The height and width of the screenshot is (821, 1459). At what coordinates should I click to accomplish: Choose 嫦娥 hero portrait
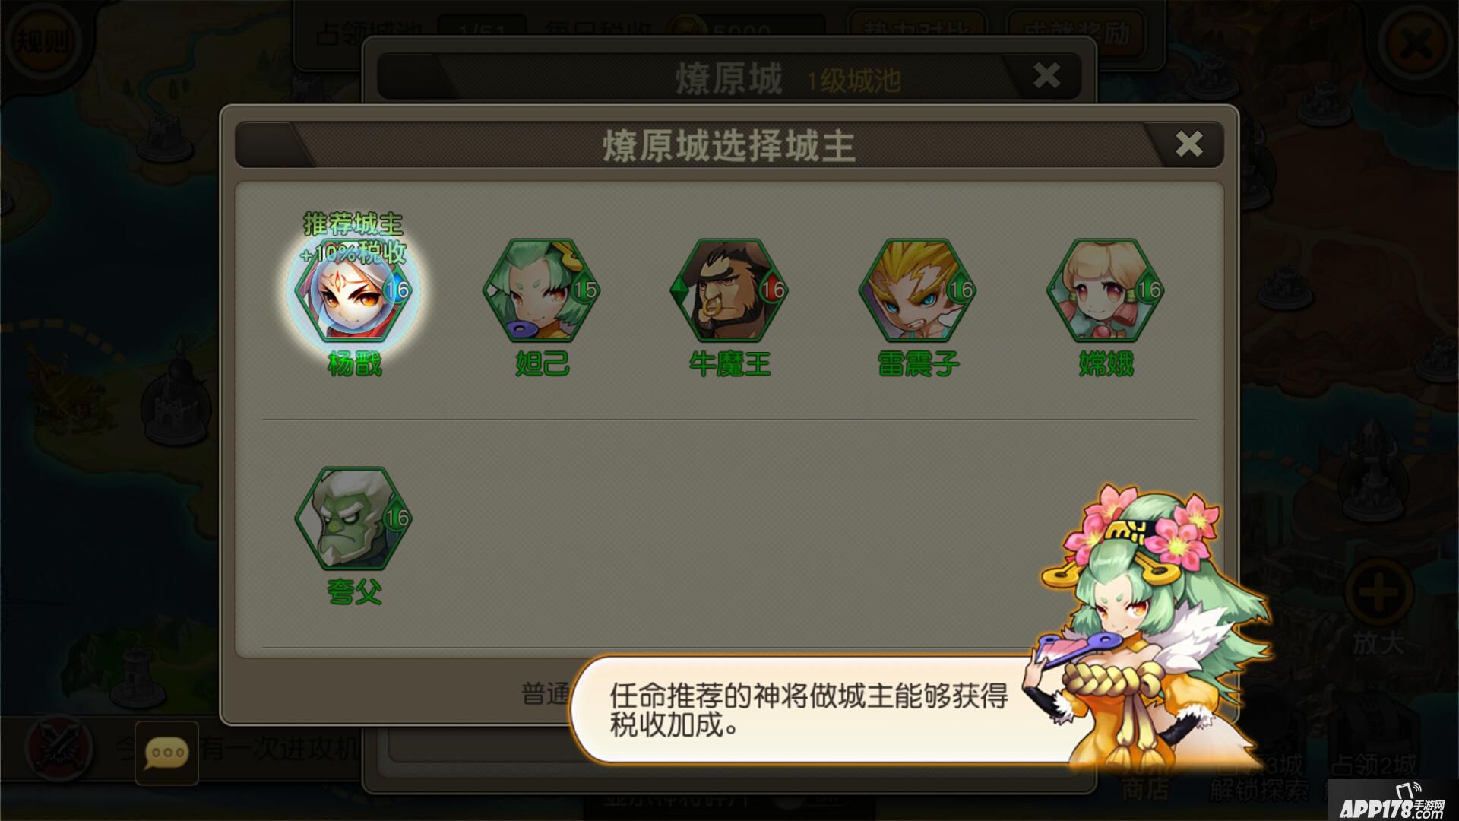[x=1106, y=290]
